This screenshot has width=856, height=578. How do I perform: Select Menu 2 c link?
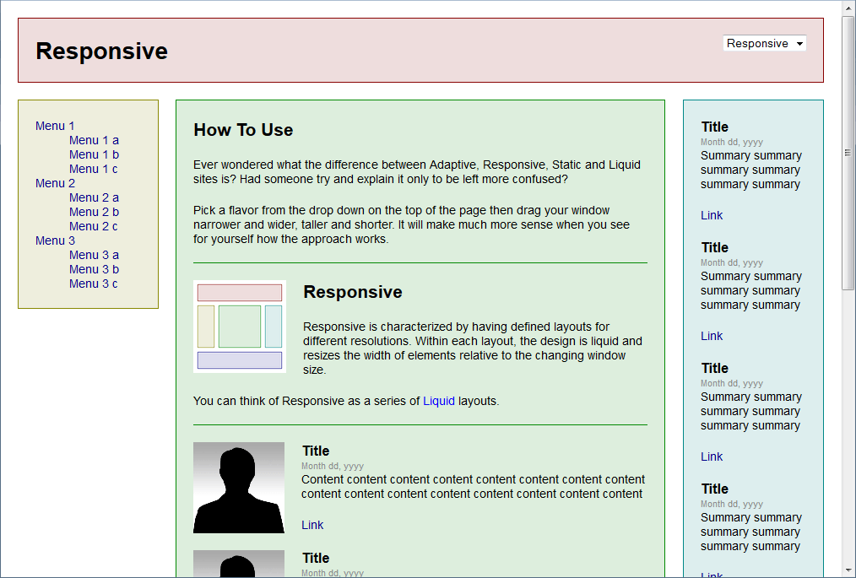point(94,226)
